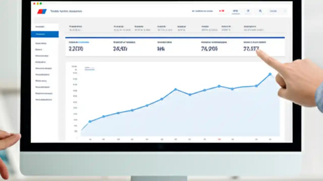This screenshot has width=323, height=181.
Task: Expand the dropdown beside the last summary column
Action: click(x=254, y=30)
